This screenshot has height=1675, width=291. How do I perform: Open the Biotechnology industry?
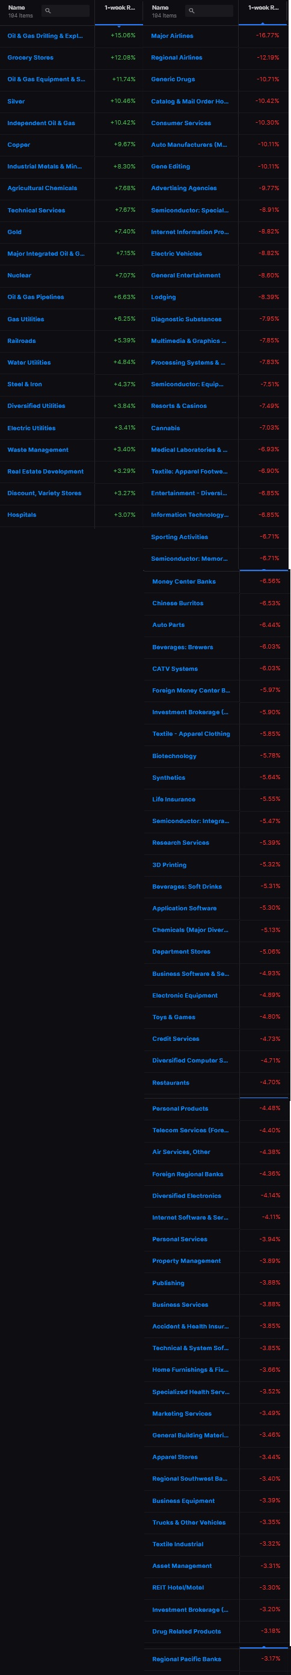[x=174, y=756]
